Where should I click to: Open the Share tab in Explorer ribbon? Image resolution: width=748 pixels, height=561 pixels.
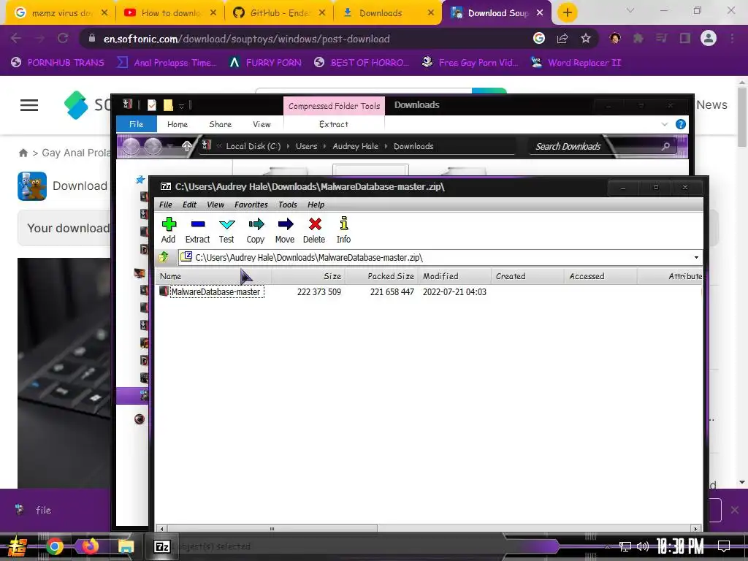tap(221, 124)
